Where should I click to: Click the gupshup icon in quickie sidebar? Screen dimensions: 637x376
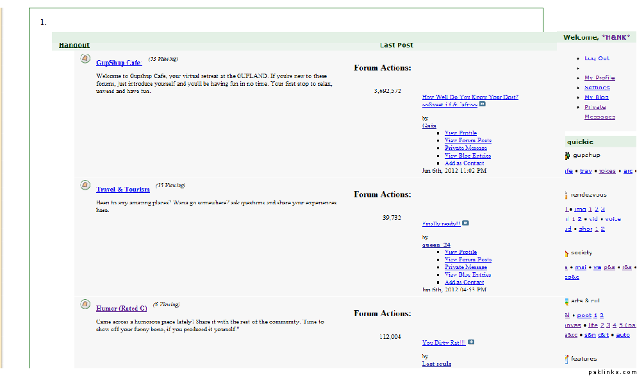(x=567, y=156)
